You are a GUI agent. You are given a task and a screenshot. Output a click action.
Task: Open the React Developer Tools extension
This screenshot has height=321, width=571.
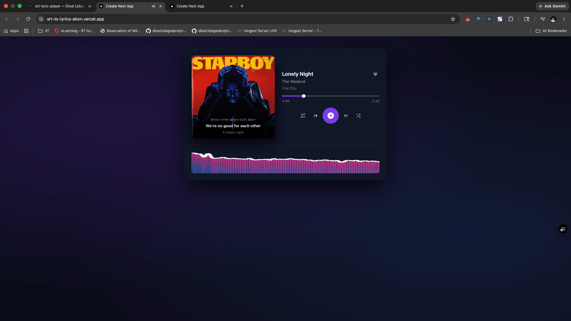click(x=489, y=19)
